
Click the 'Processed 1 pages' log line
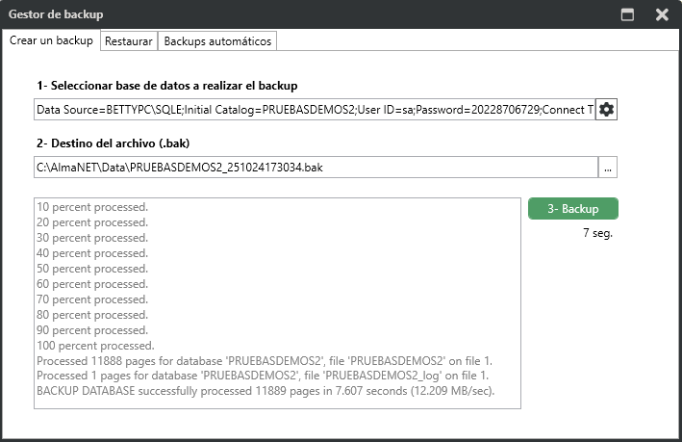[263, 377]
